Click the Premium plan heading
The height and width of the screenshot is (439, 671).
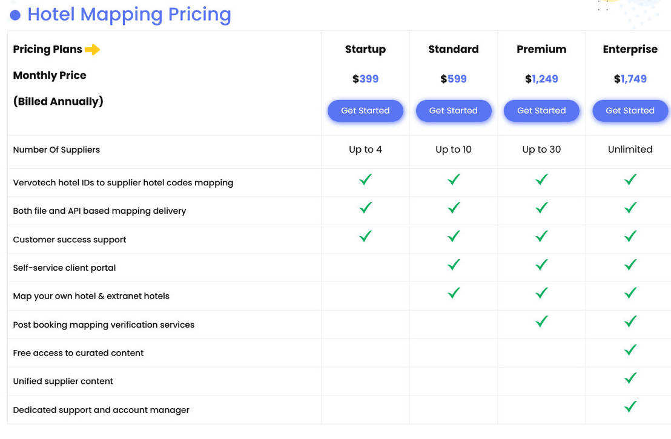541,49
